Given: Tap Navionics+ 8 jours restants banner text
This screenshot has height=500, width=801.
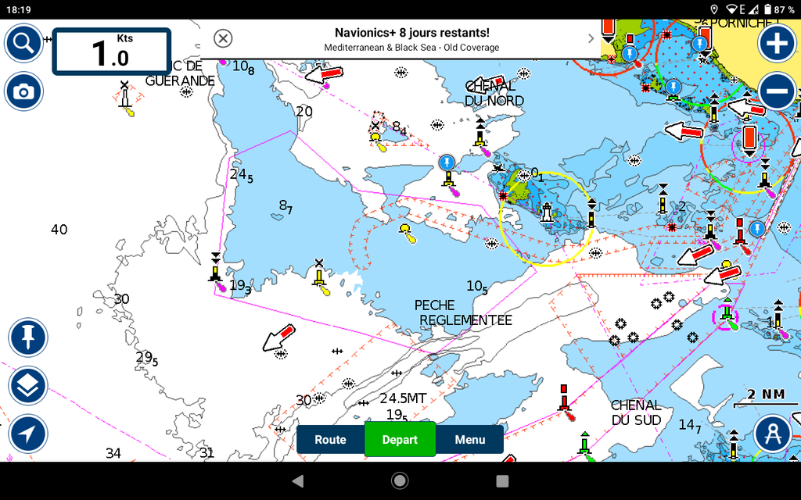Looking at the screenshot, I should (x=411, y=33).
